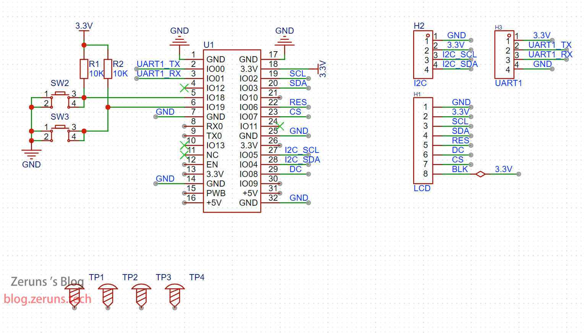The width and height of the screenshot is (584, 333).
Task: Select the H3 UART1 header component
Action: 504,55
